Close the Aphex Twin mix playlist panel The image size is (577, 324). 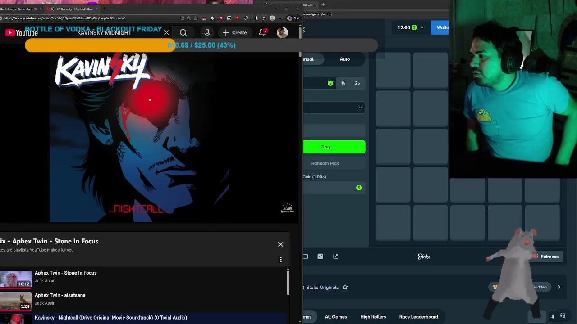[280, 244]
